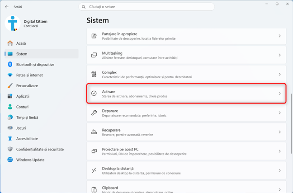Click the Depanare title text

click(x=110, y=111)
